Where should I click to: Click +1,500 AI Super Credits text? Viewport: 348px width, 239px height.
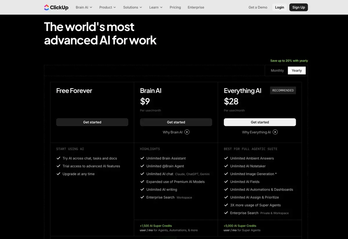point(156,226)
